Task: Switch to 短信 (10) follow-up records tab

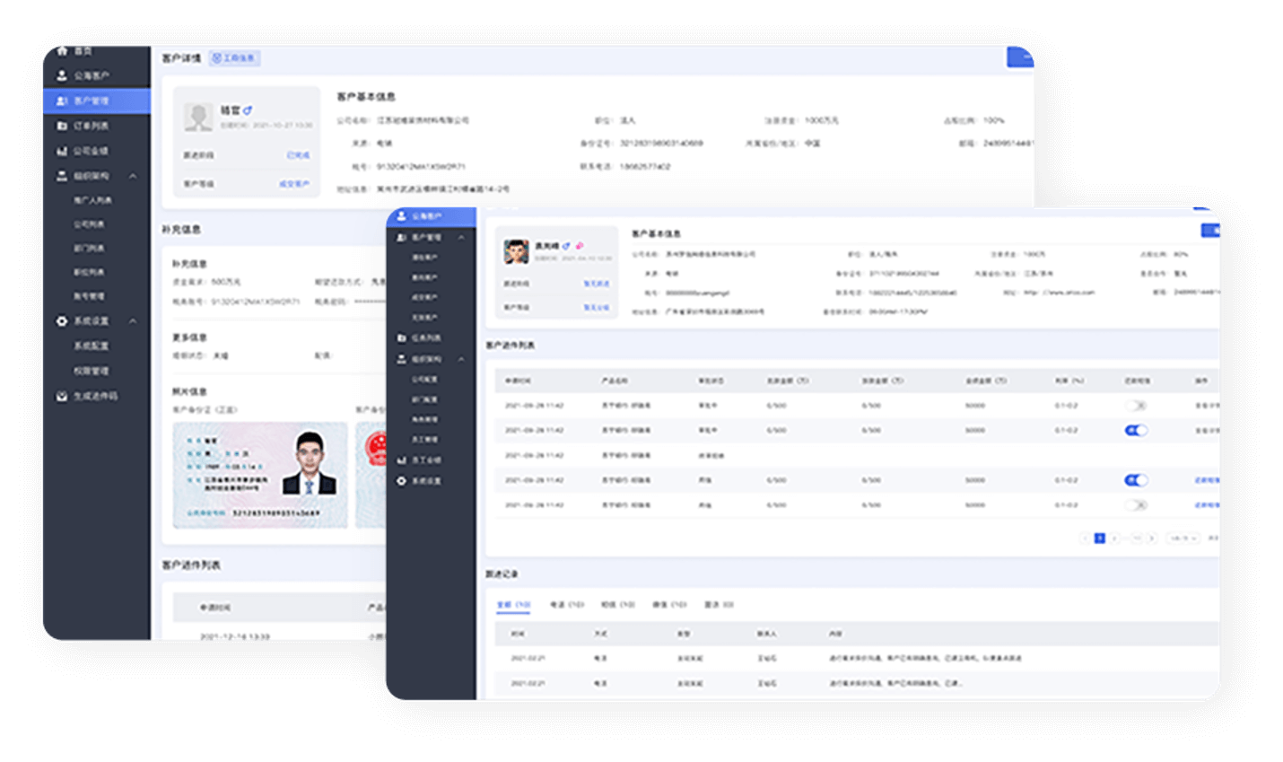Action: click(618, 605)
